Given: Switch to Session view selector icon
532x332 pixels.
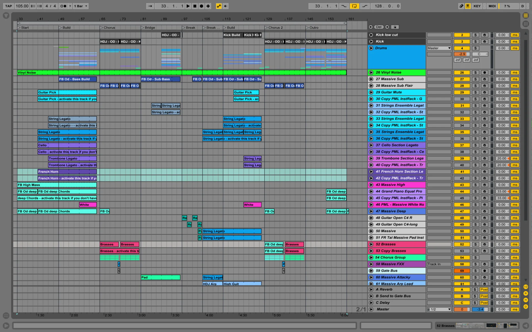Looking at the screenshot, I should click(526, 24).
